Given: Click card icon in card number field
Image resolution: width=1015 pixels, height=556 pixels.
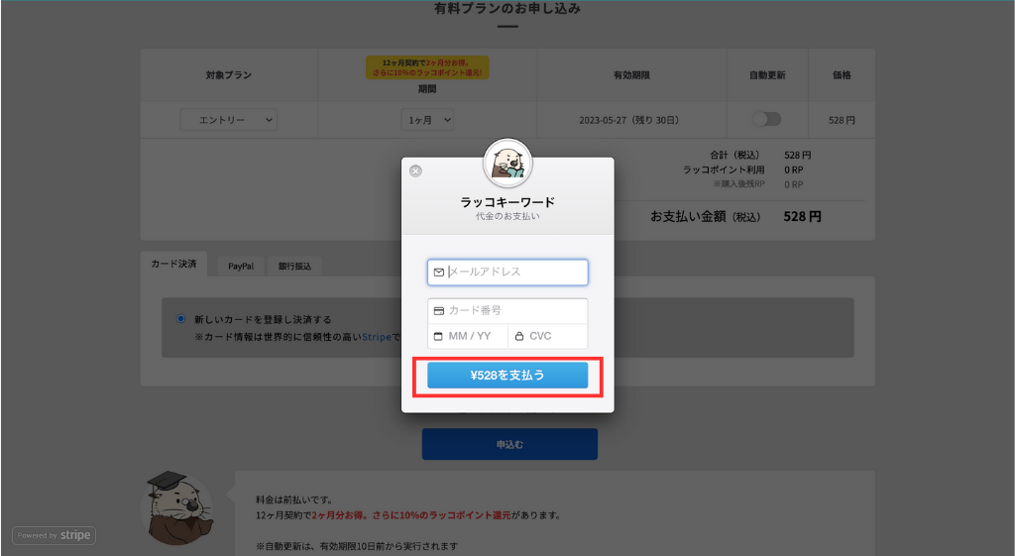Looking at the screenshot, I should tap(439, 310).
